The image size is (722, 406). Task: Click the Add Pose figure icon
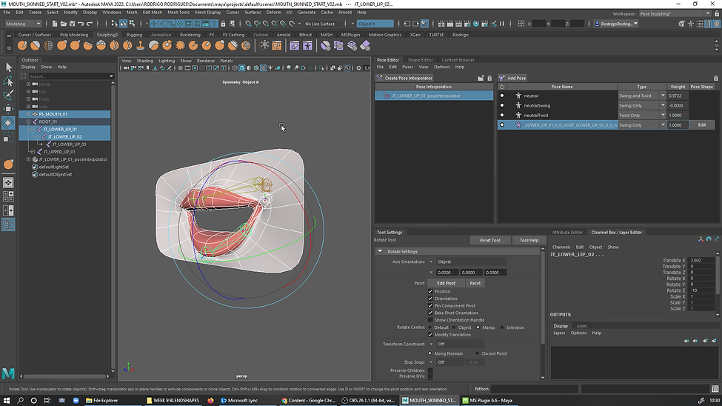click(x=502, y=78)
